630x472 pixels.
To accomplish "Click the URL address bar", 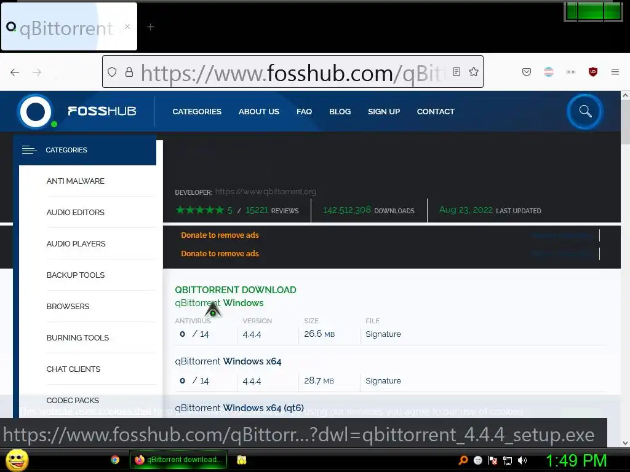I will pos(292,73).
